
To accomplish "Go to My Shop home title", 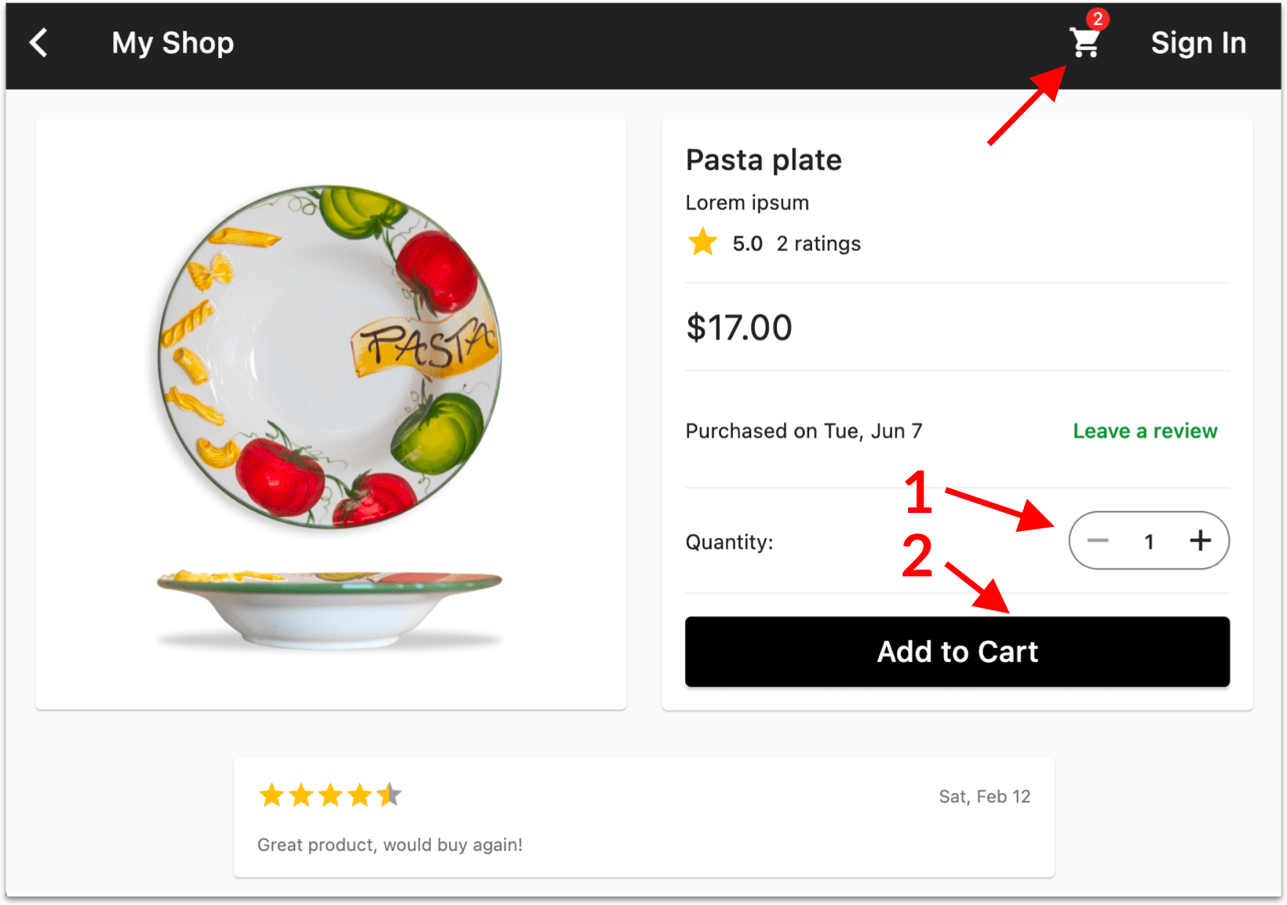I will pos(173,43).
